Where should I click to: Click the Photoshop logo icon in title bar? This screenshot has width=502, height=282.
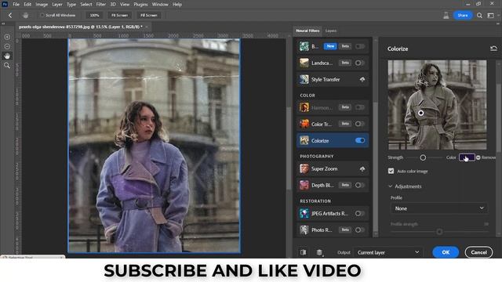tap(5, 4)
